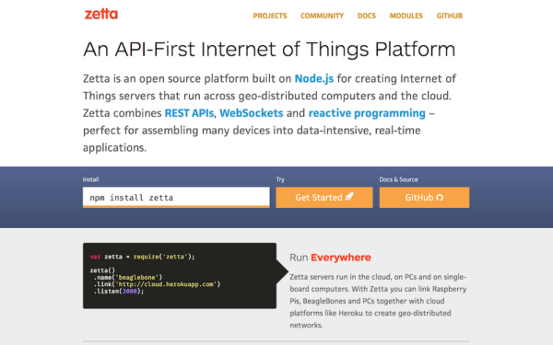This screenshot has height=345, width=553.
Task: Click the 'Install' label
Action: point(90,179)
